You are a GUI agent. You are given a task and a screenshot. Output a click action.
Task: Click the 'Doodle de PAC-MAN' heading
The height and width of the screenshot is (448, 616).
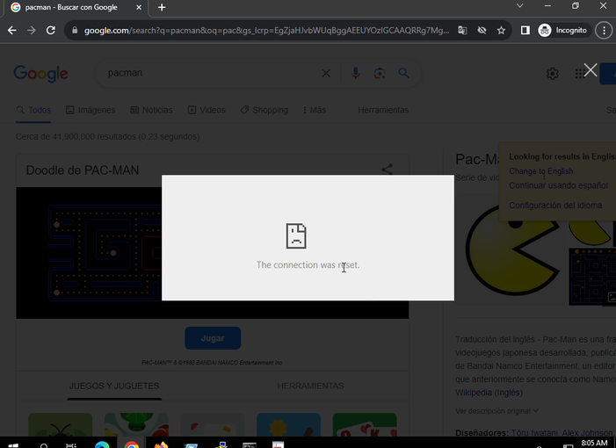[83, 170]
